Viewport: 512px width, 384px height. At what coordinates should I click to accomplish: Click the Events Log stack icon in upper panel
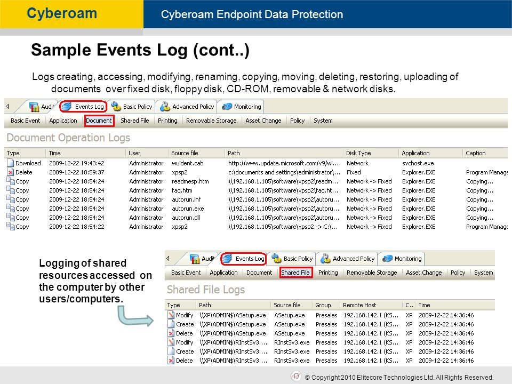[x=66, y=107]
